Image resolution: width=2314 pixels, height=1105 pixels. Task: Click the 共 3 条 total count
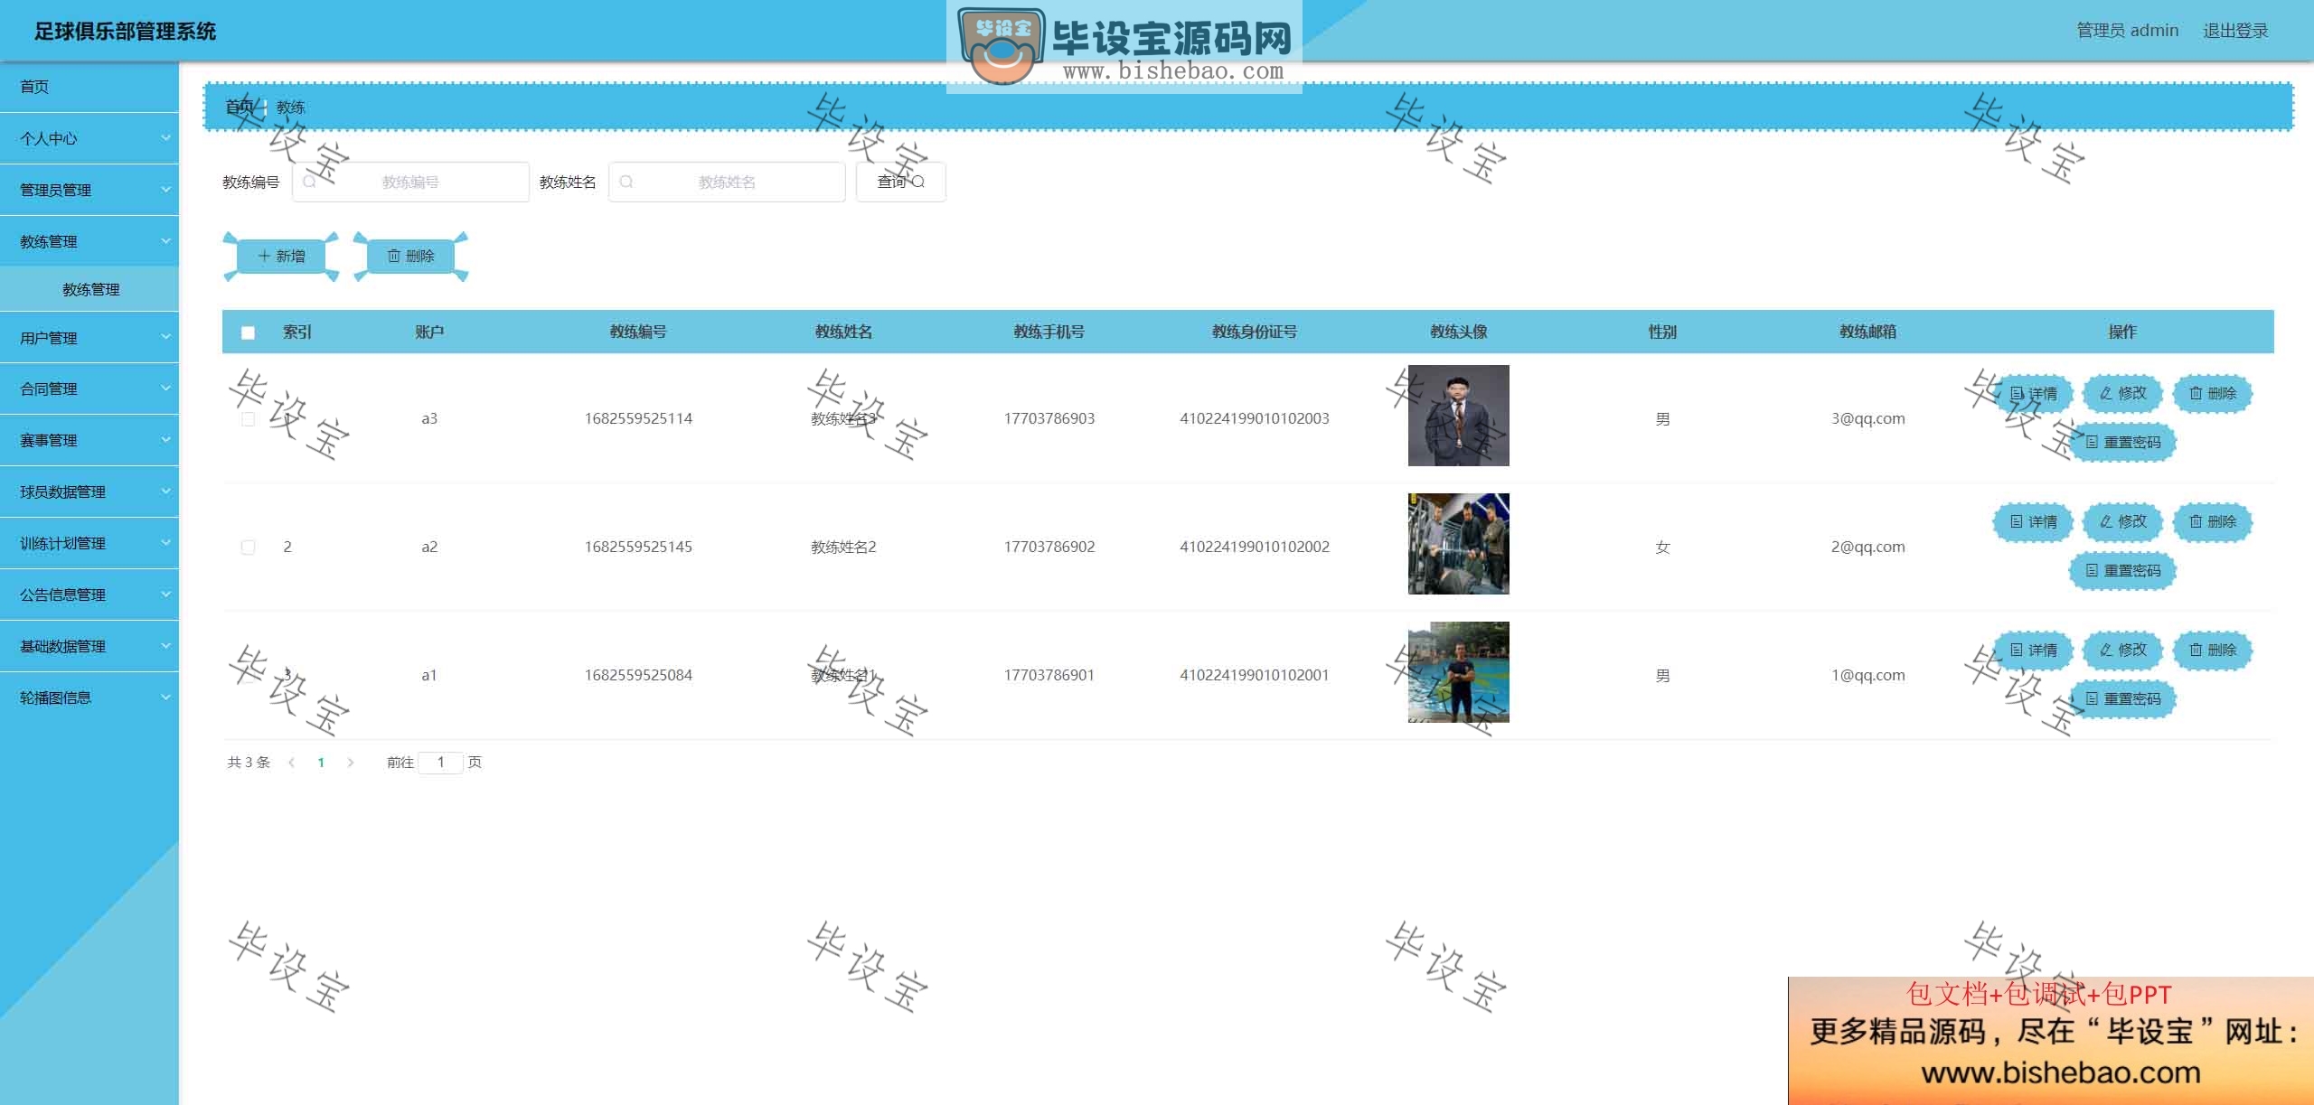pos(249,763)
